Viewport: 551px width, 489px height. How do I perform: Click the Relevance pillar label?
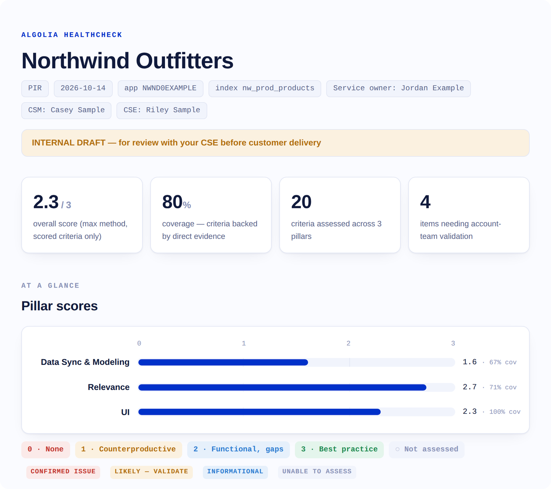pos(108,387)
